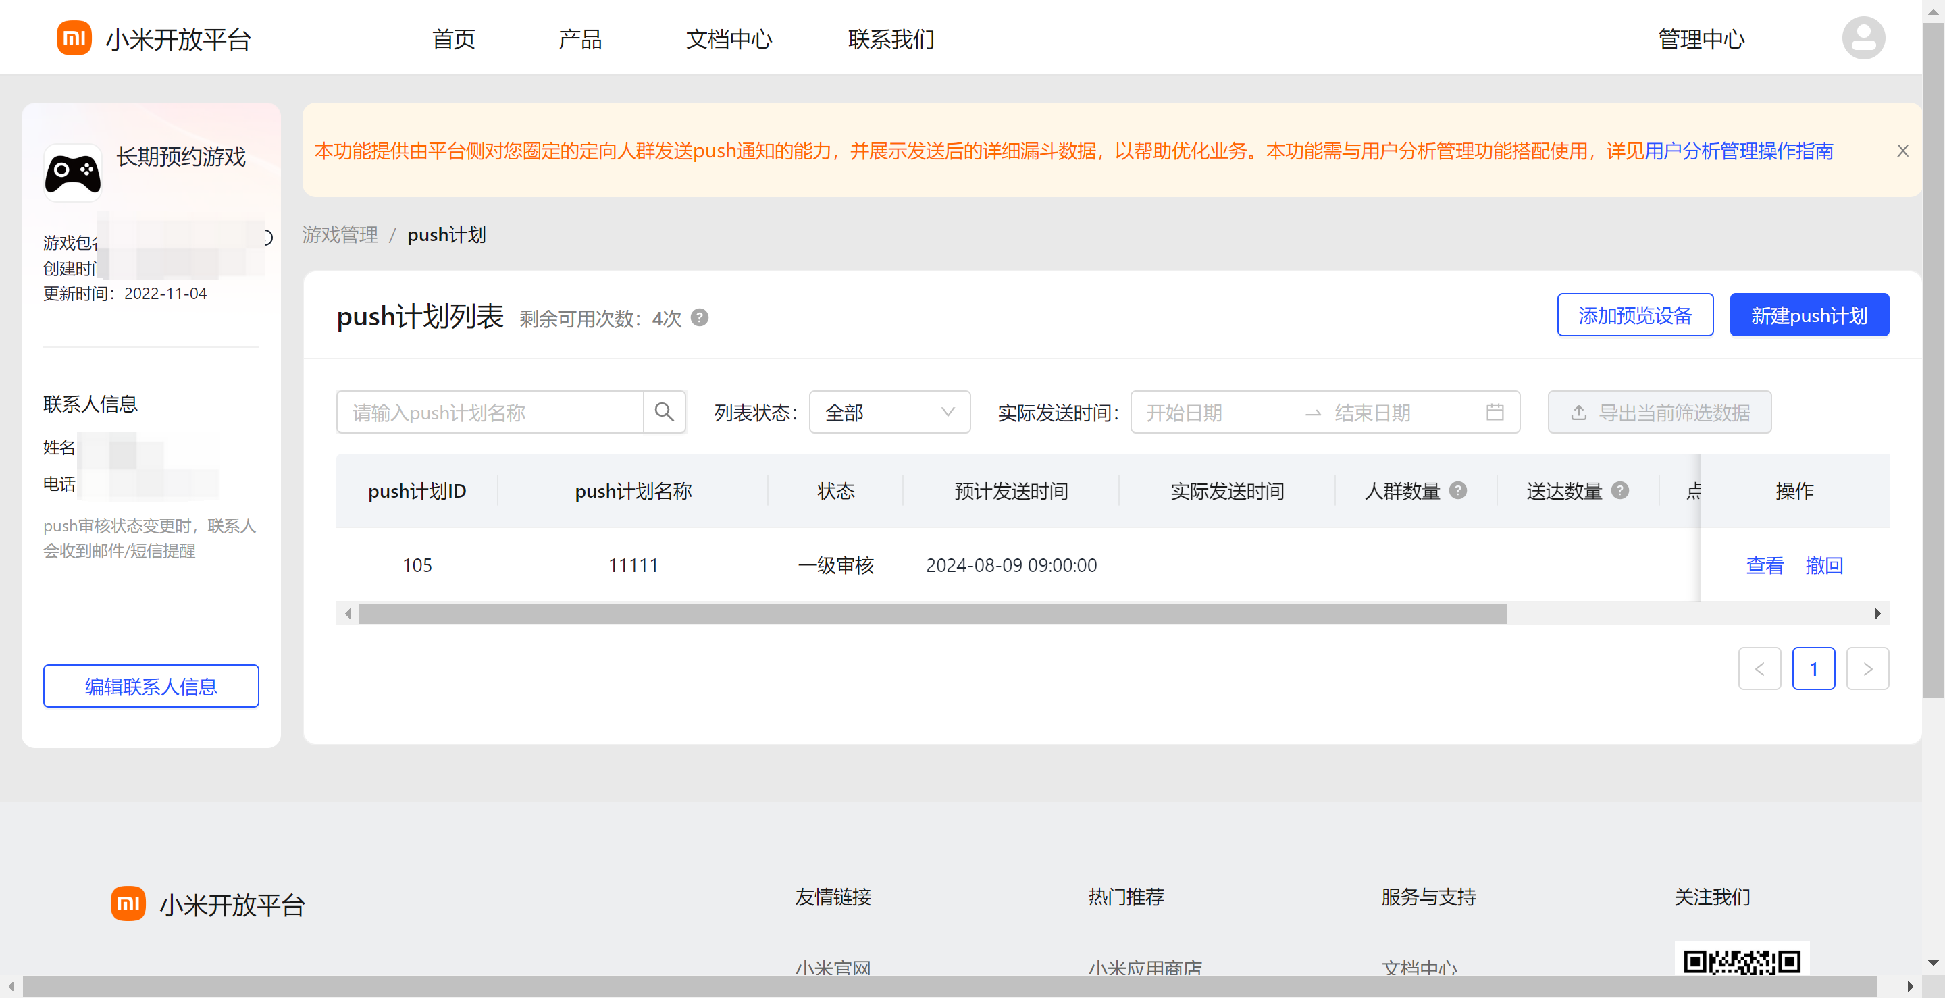The height and width of the screenshot is (998, 1945).
Task: Open the 列表状态 dropdown showing 全部
Action: coord(889,412)
